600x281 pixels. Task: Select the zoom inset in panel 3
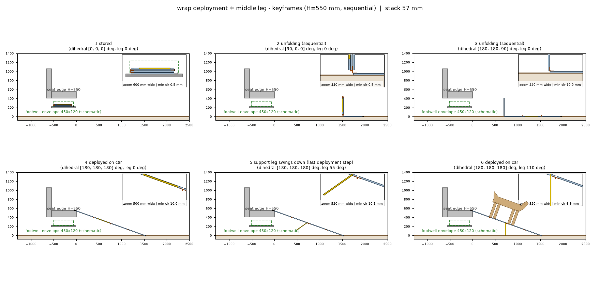click(x=550, y=71)
